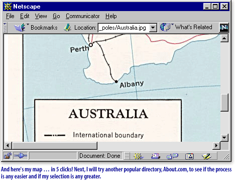Open the Newsgroups component icon

coord(172,156)
